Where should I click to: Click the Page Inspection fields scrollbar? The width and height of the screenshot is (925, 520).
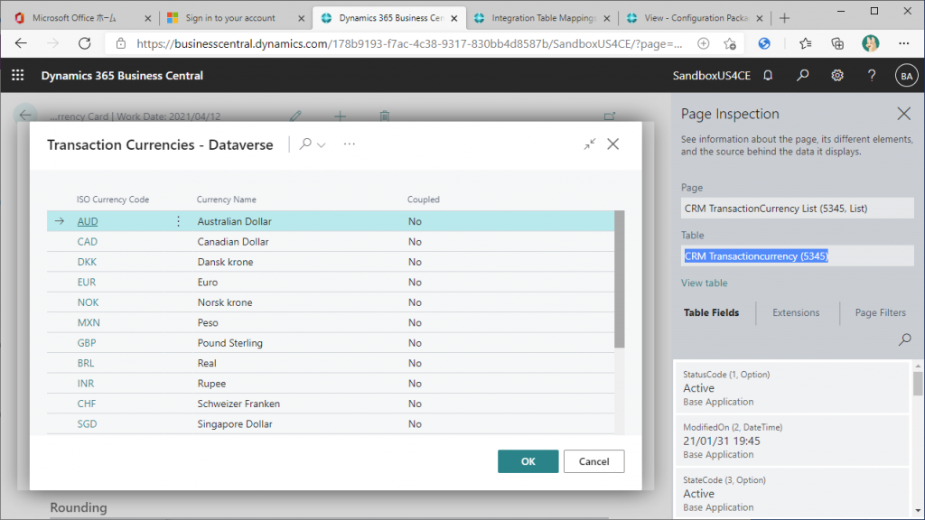point(918,383)
